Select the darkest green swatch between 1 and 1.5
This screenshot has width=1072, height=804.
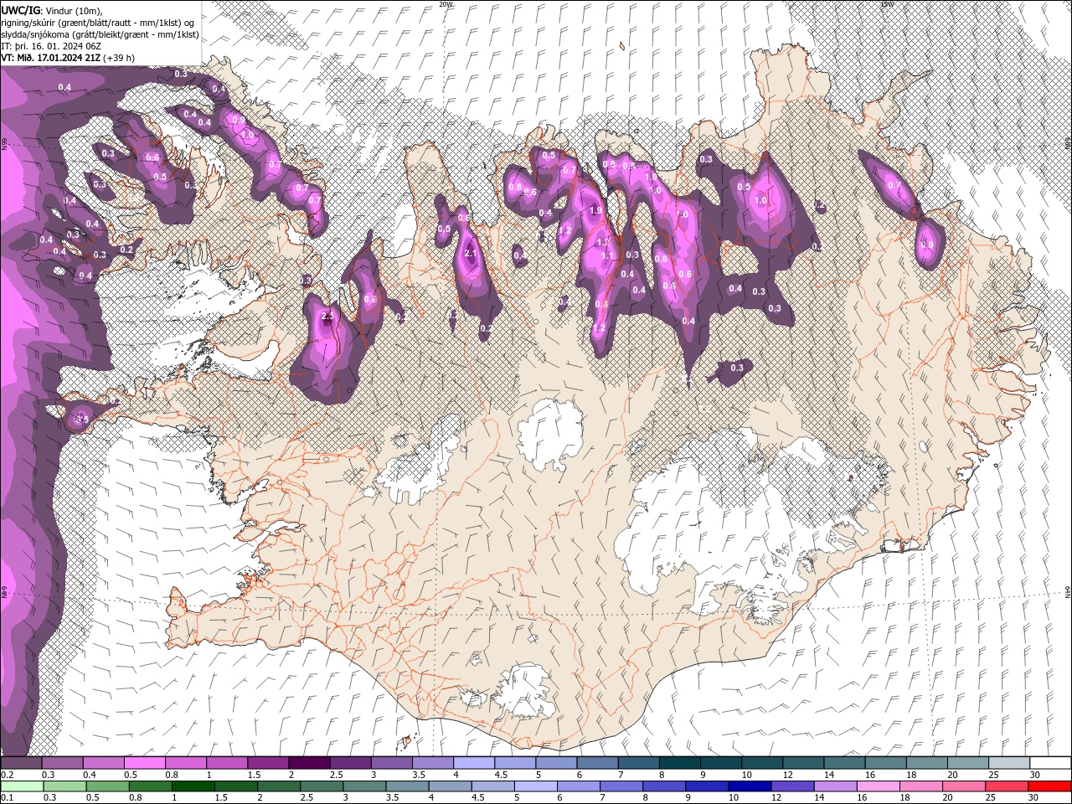[x=192, y=786]
